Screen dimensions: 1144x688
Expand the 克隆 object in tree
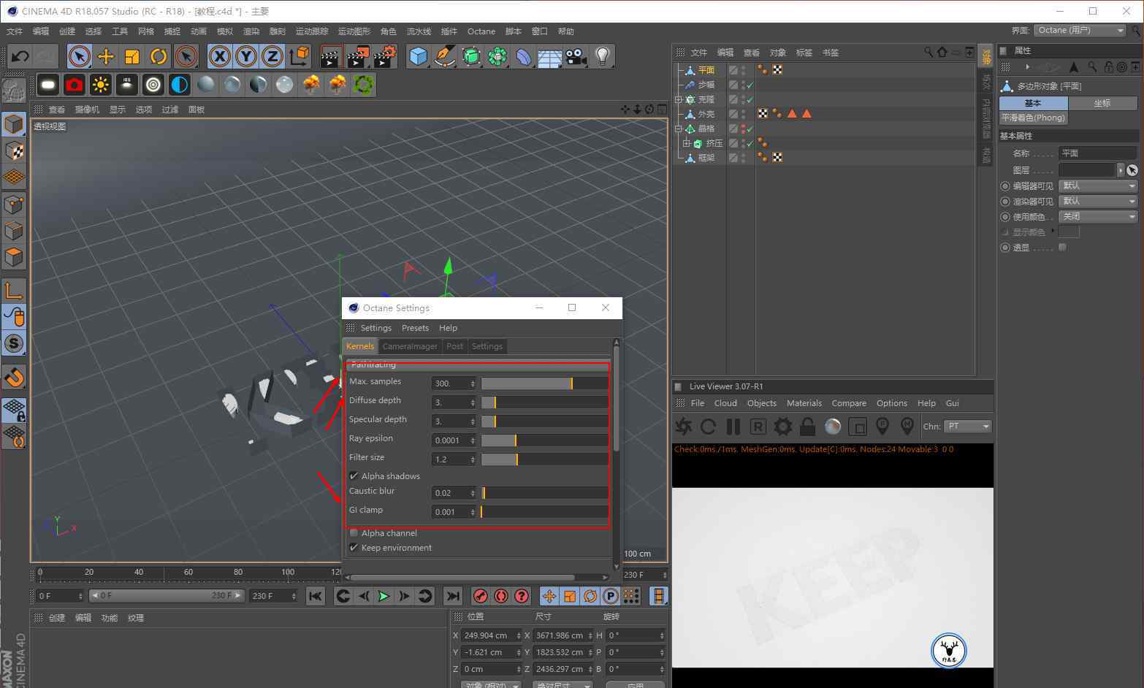678,99
